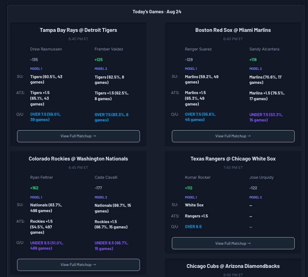
Task: Click the +112 Rangers moneyline
Action: pyautogui.click(x=189, y=188)
